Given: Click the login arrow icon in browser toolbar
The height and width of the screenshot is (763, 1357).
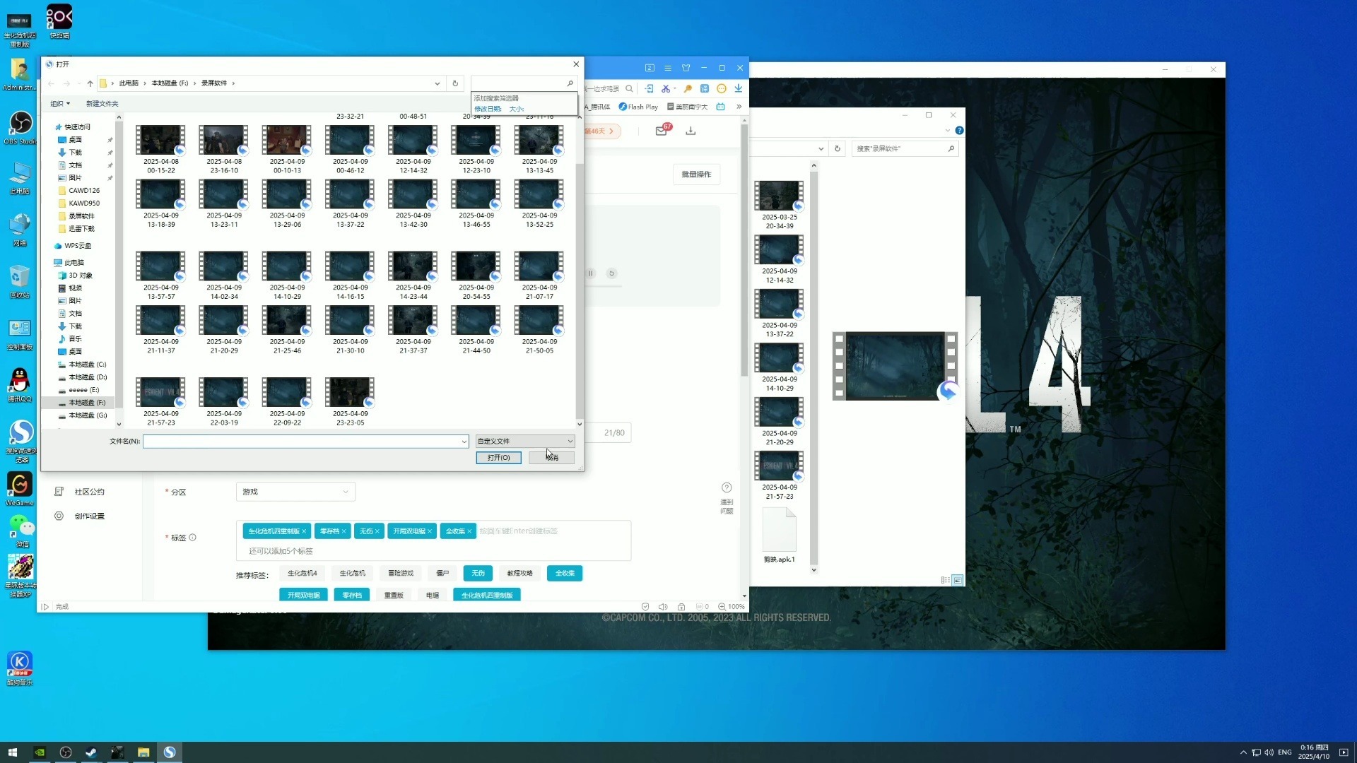Looking at the screenshot, I should tap(649, 88).
